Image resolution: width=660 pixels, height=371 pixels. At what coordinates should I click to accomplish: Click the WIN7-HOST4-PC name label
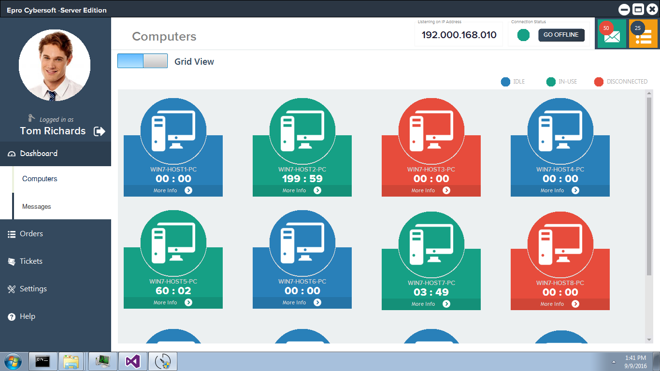[x=560, y=170]
